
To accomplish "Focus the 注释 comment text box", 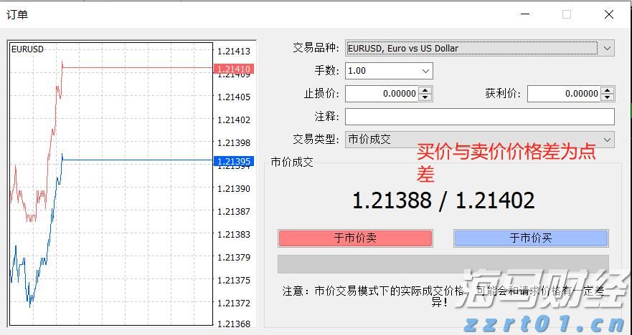I will tap(479, 117).
